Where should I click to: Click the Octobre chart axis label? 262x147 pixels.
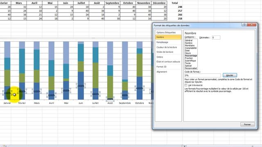point(140,103)
